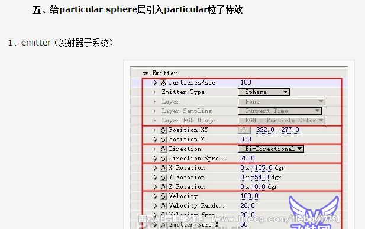Select the Particles/sec property label

pos(192,82)
